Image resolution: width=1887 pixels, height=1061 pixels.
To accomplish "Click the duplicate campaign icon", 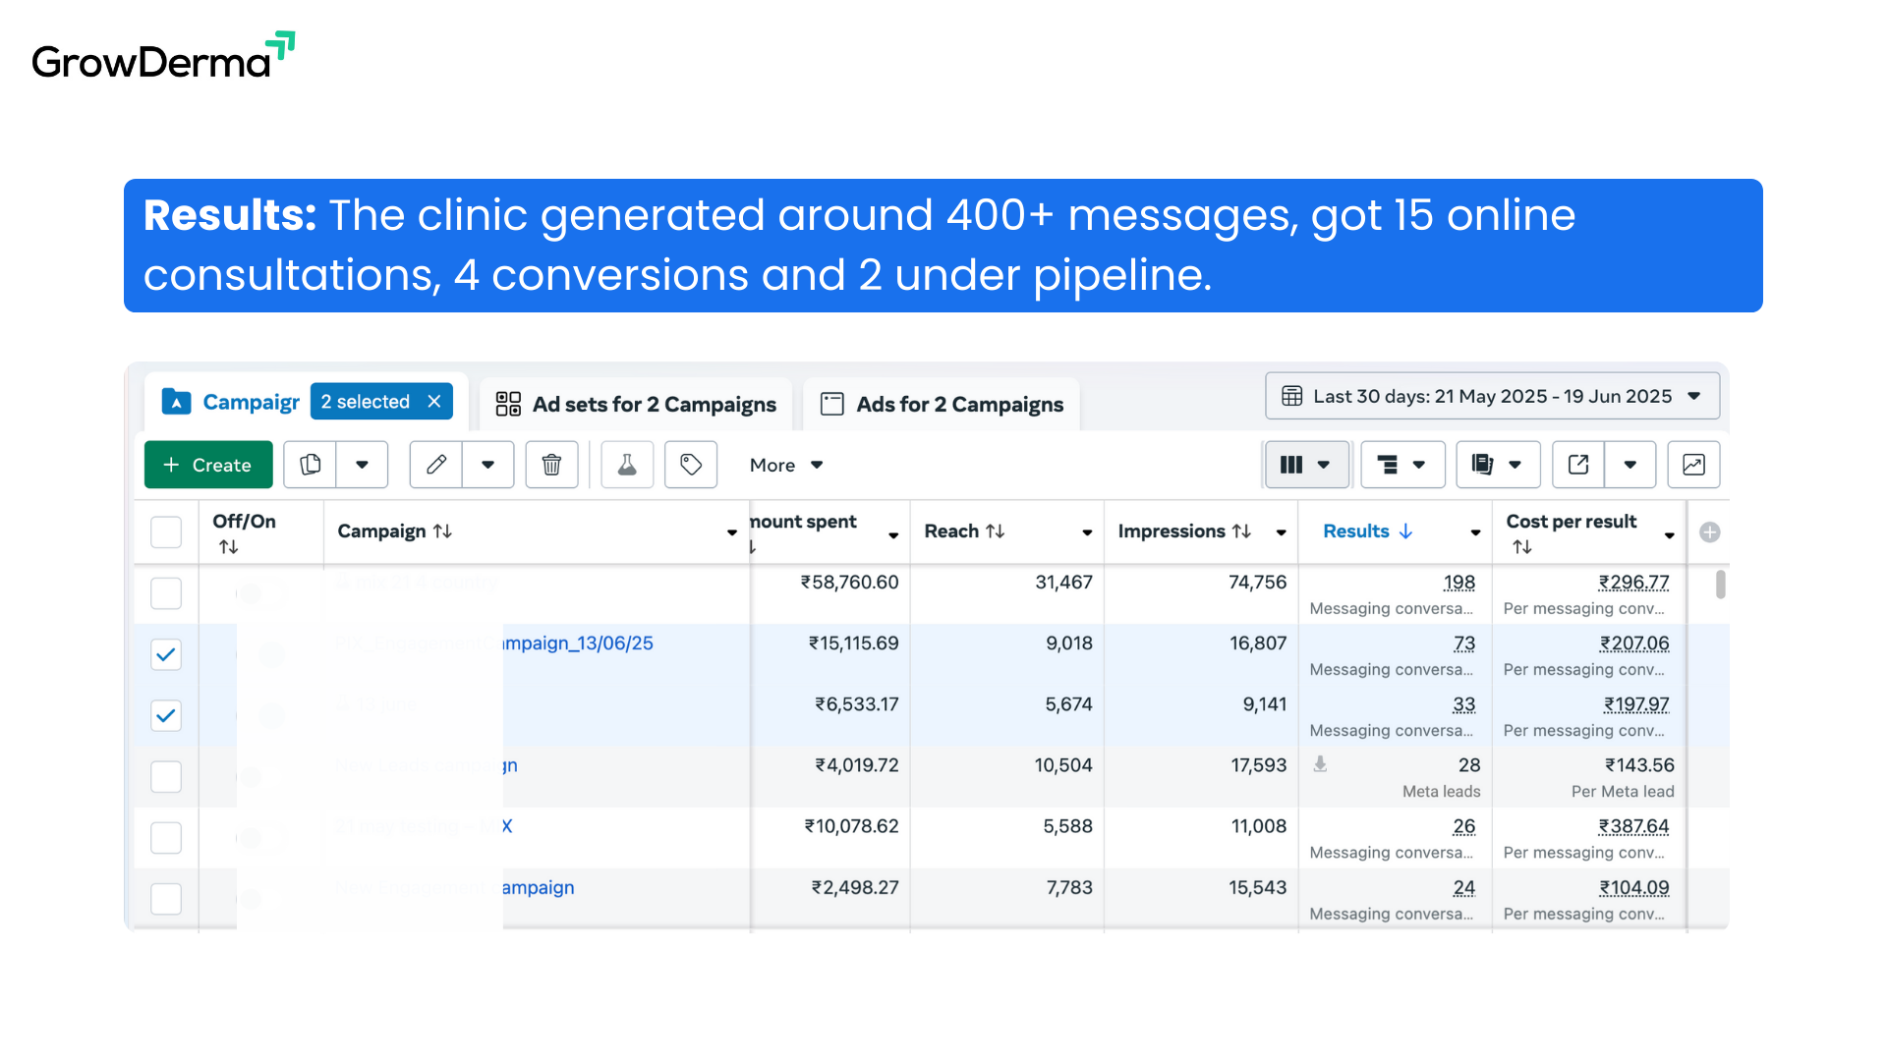I will 311,465.
